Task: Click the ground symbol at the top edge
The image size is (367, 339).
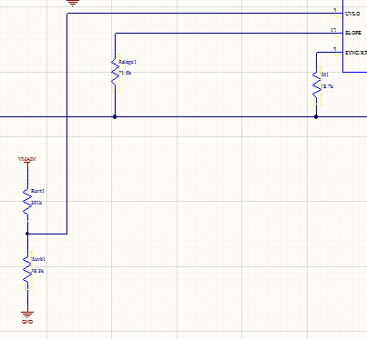Action: [73, 3]
